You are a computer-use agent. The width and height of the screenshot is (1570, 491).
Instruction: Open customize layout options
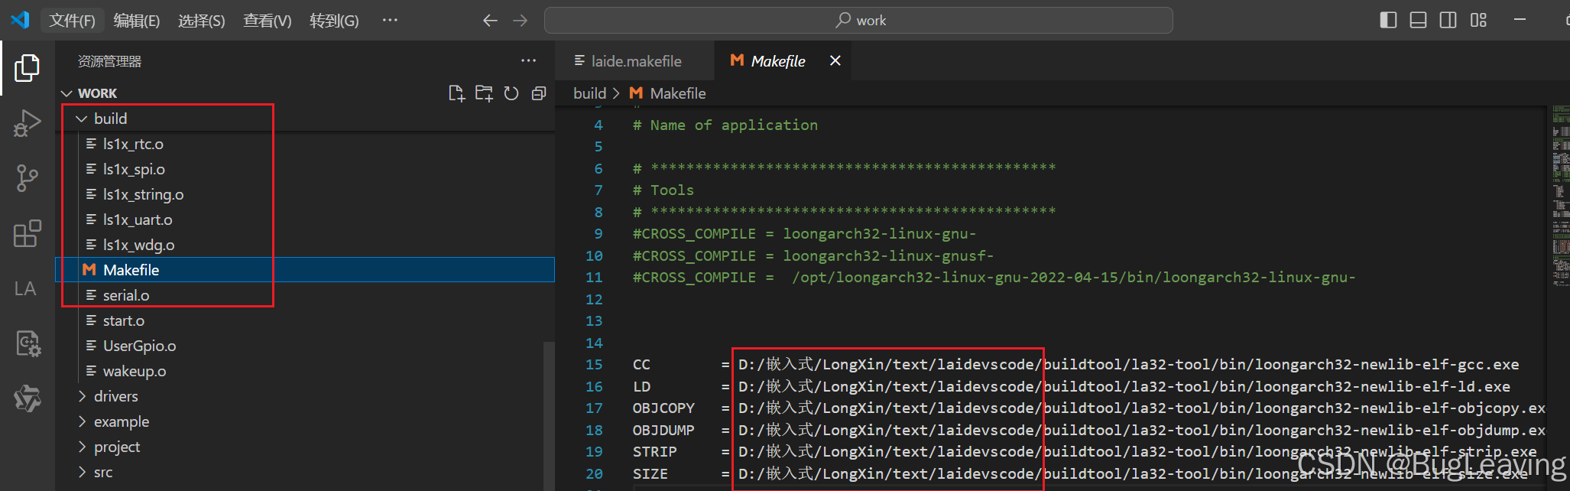pos(1478,21)
